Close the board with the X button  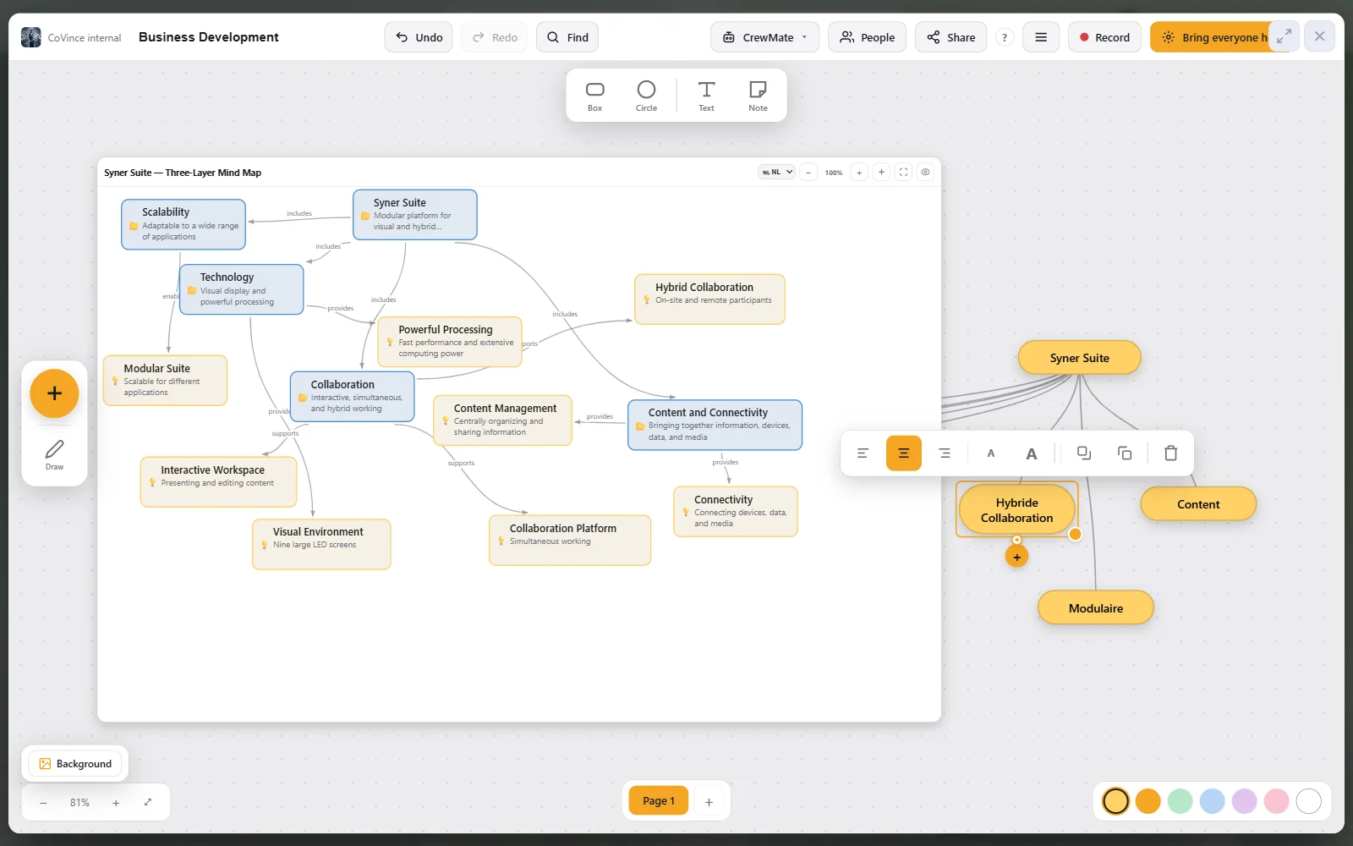1319,36
